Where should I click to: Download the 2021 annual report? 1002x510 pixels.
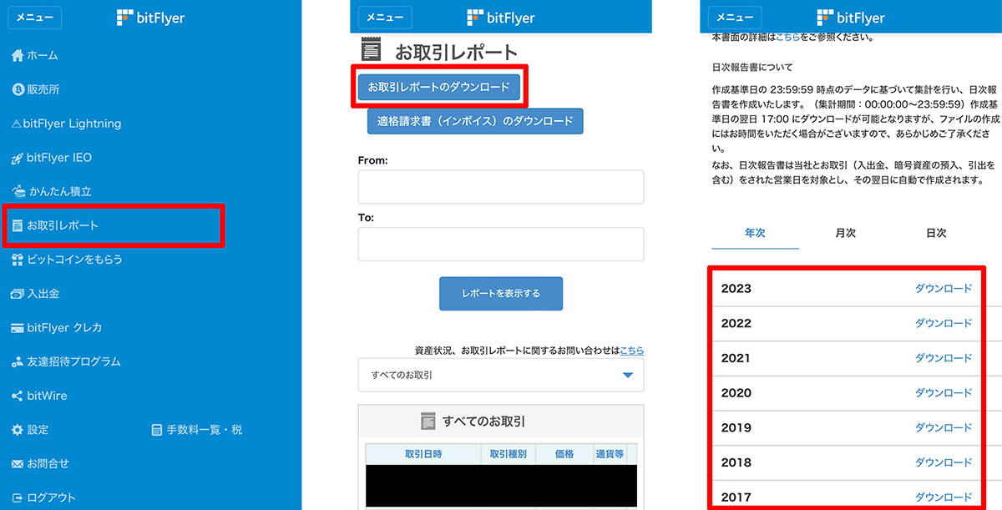[944, 358]
